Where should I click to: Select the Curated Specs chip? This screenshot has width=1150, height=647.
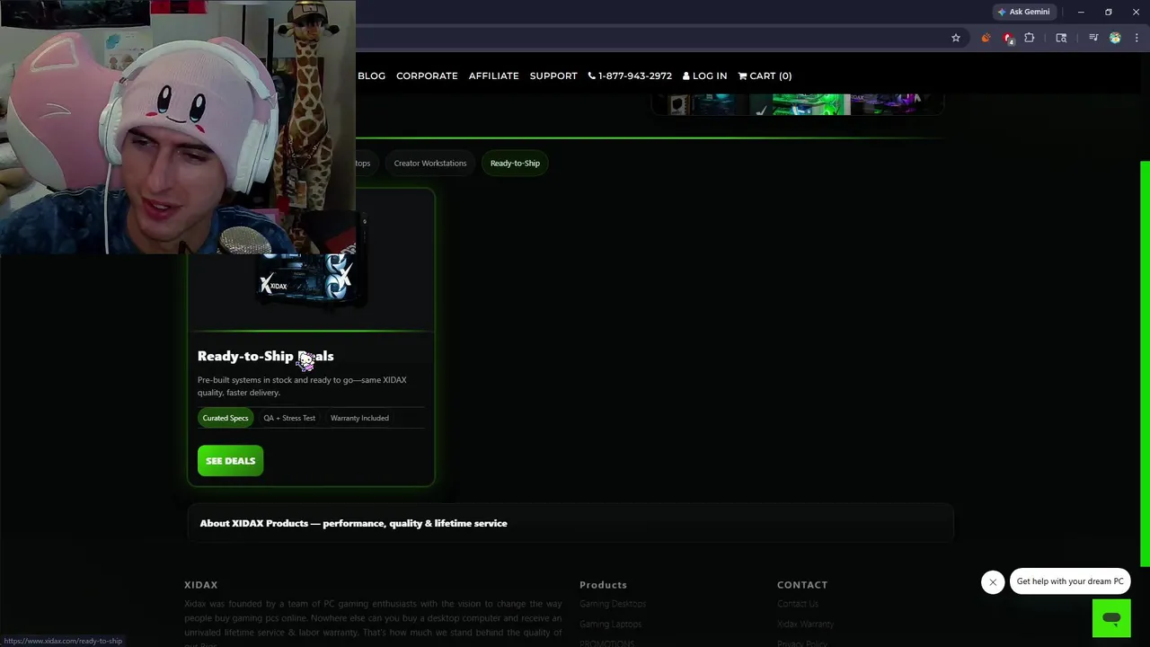226,418
